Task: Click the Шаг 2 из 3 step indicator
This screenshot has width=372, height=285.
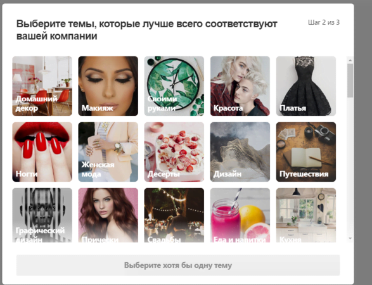Action: [324, 23]
